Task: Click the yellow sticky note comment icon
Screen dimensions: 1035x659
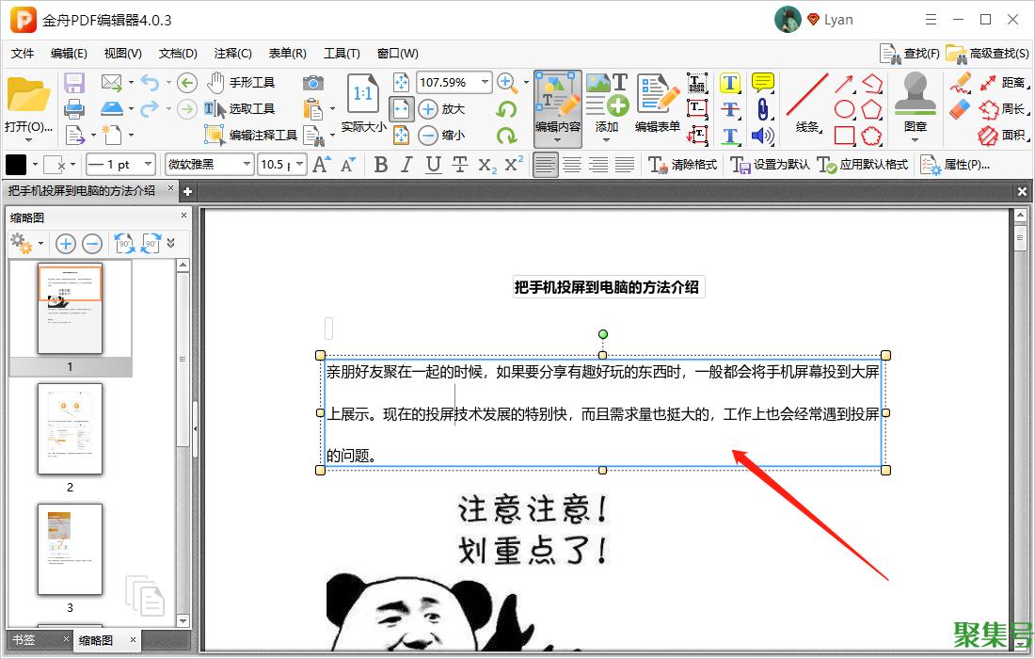Action: pyautogui.click(x=762, y=83)
